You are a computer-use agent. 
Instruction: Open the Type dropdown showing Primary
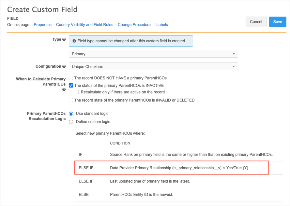pos(153,54)
